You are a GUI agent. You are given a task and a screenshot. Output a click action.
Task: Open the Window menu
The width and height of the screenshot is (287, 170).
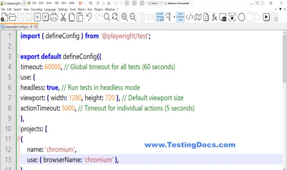(x=110, y=9)
